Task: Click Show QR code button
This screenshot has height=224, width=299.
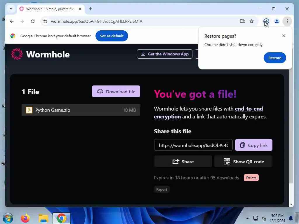Action: tap(243, 162)
